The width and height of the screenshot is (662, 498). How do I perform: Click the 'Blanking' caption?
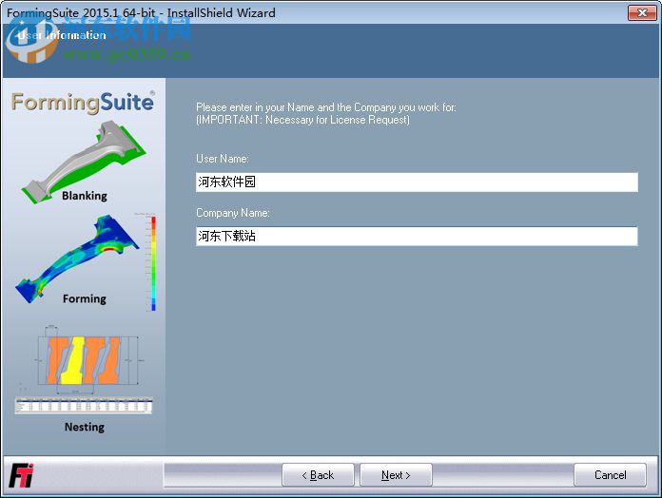click(85, 196)
